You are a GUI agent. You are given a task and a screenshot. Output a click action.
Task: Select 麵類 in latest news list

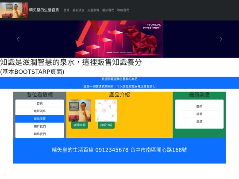coord(199,107)
